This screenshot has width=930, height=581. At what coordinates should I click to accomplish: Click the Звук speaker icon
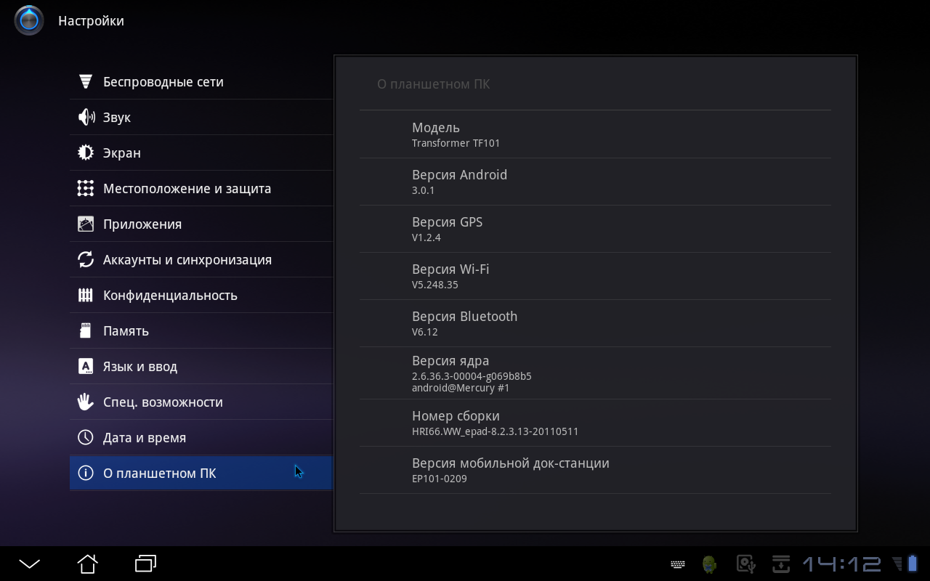pos(86,117)
